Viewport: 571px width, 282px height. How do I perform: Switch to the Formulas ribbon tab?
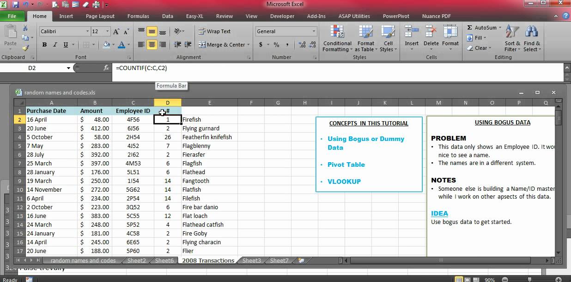[138, 16]
